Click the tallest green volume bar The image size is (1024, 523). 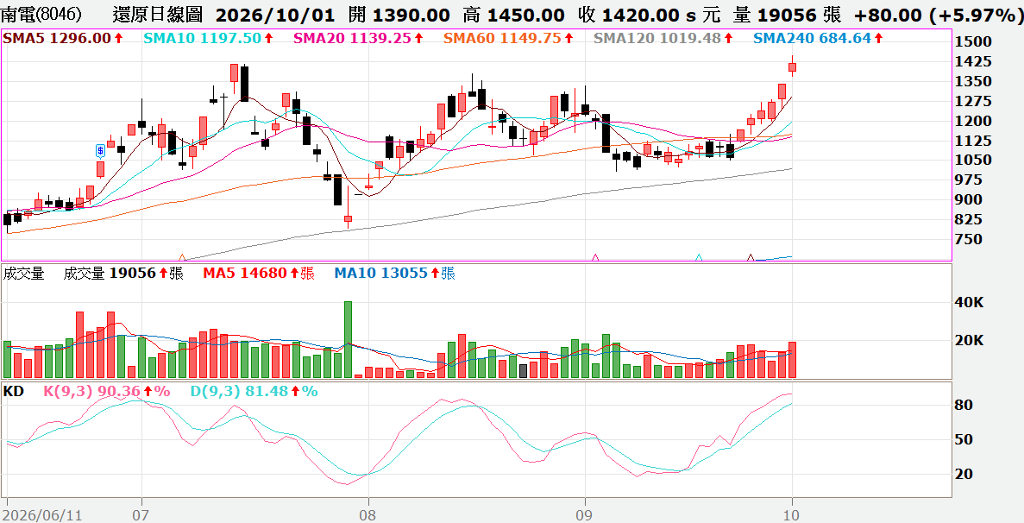point(348,339)
